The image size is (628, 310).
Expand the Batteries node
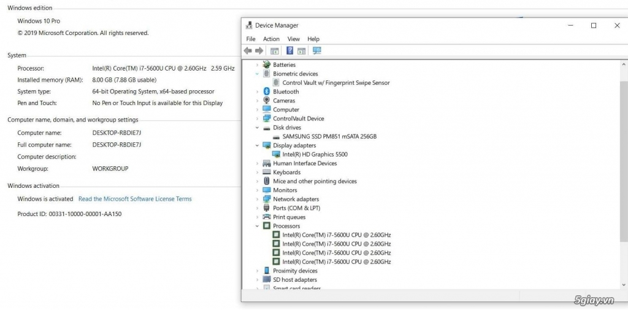[257, 64]
